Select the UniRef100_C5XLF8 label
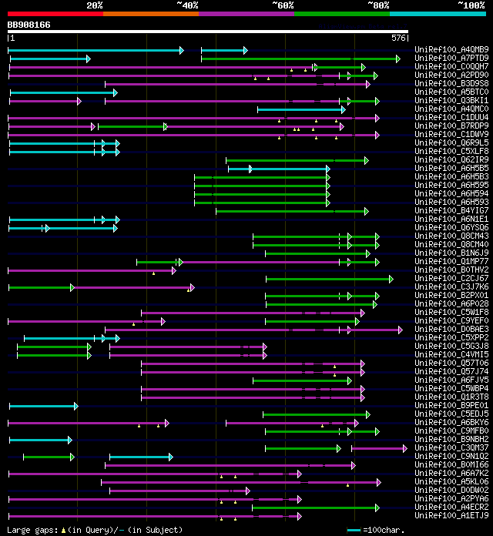The width and height of the screenshot is (493, 536). click(x=451, y=151)
